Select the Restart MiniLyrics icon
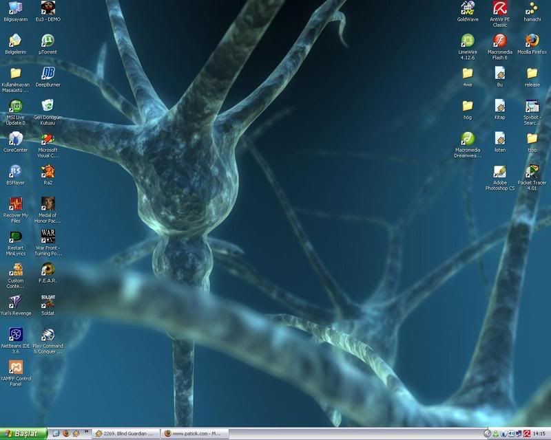Image resolution: width=551 pixels, height=440 pixels. (15, 243)
